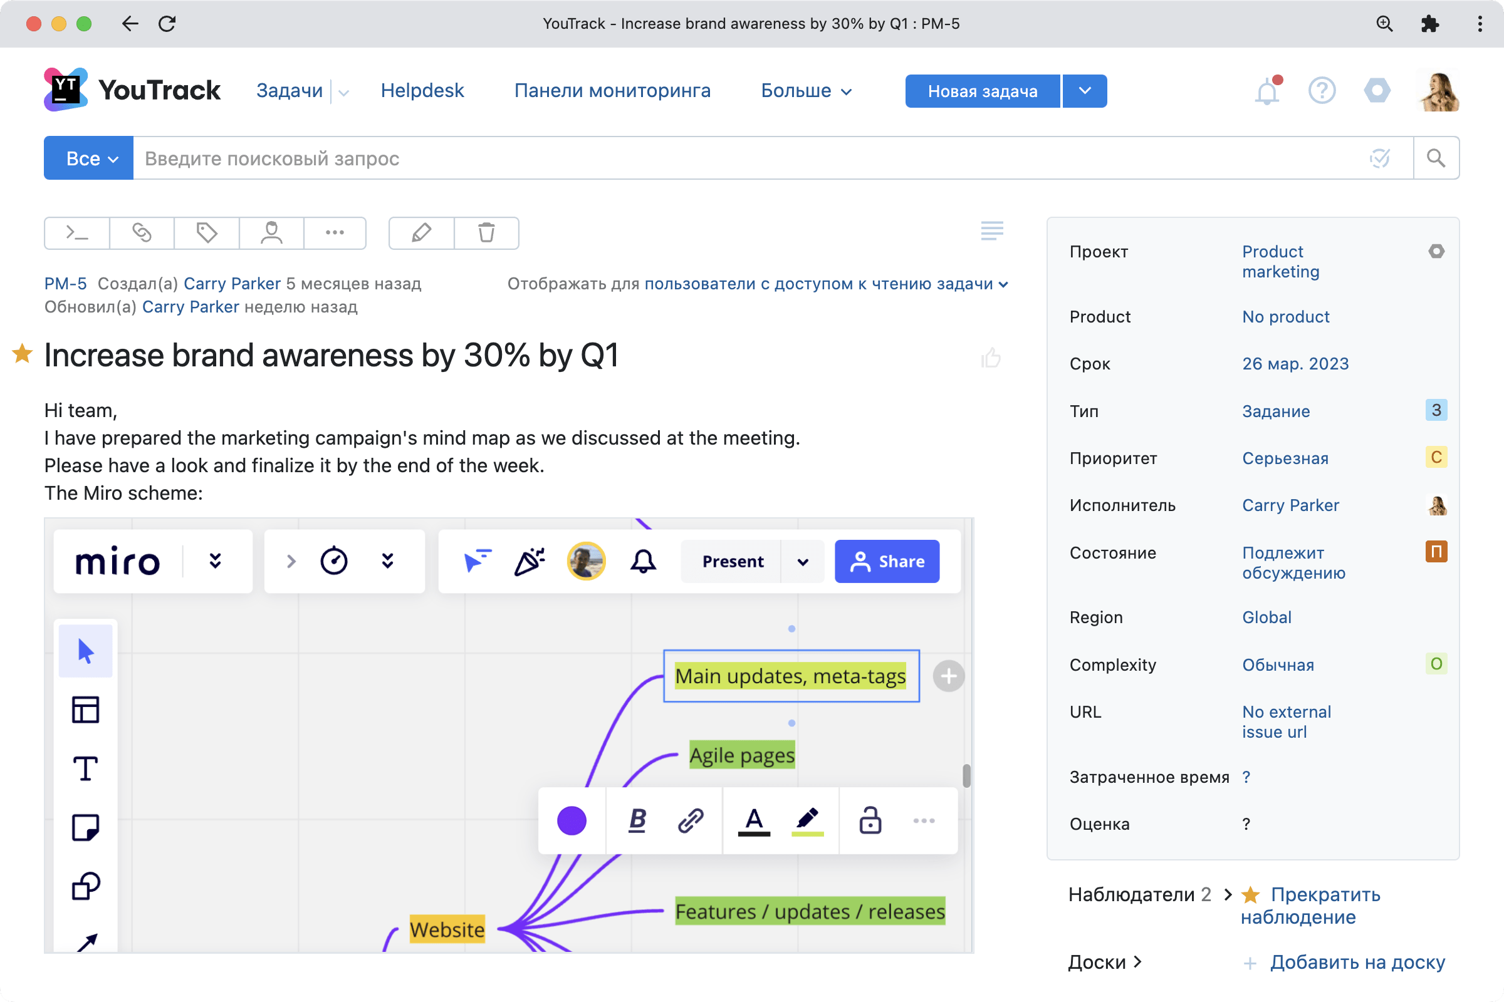This screenshot has height=1002, width=1504.
Task: Select the Miro text tool
Action: [85, 768]
